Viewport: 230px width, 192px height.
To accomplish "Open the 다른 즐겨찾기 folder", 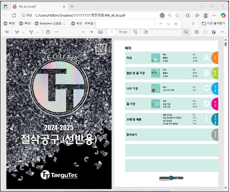I will pos(213,23).
